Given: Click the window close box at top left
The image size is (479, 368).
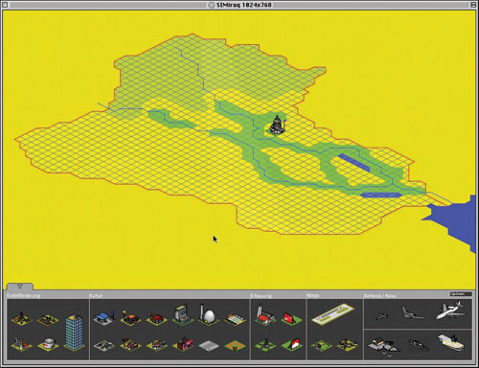Looking at the screenshot, I should coord(5,5).
